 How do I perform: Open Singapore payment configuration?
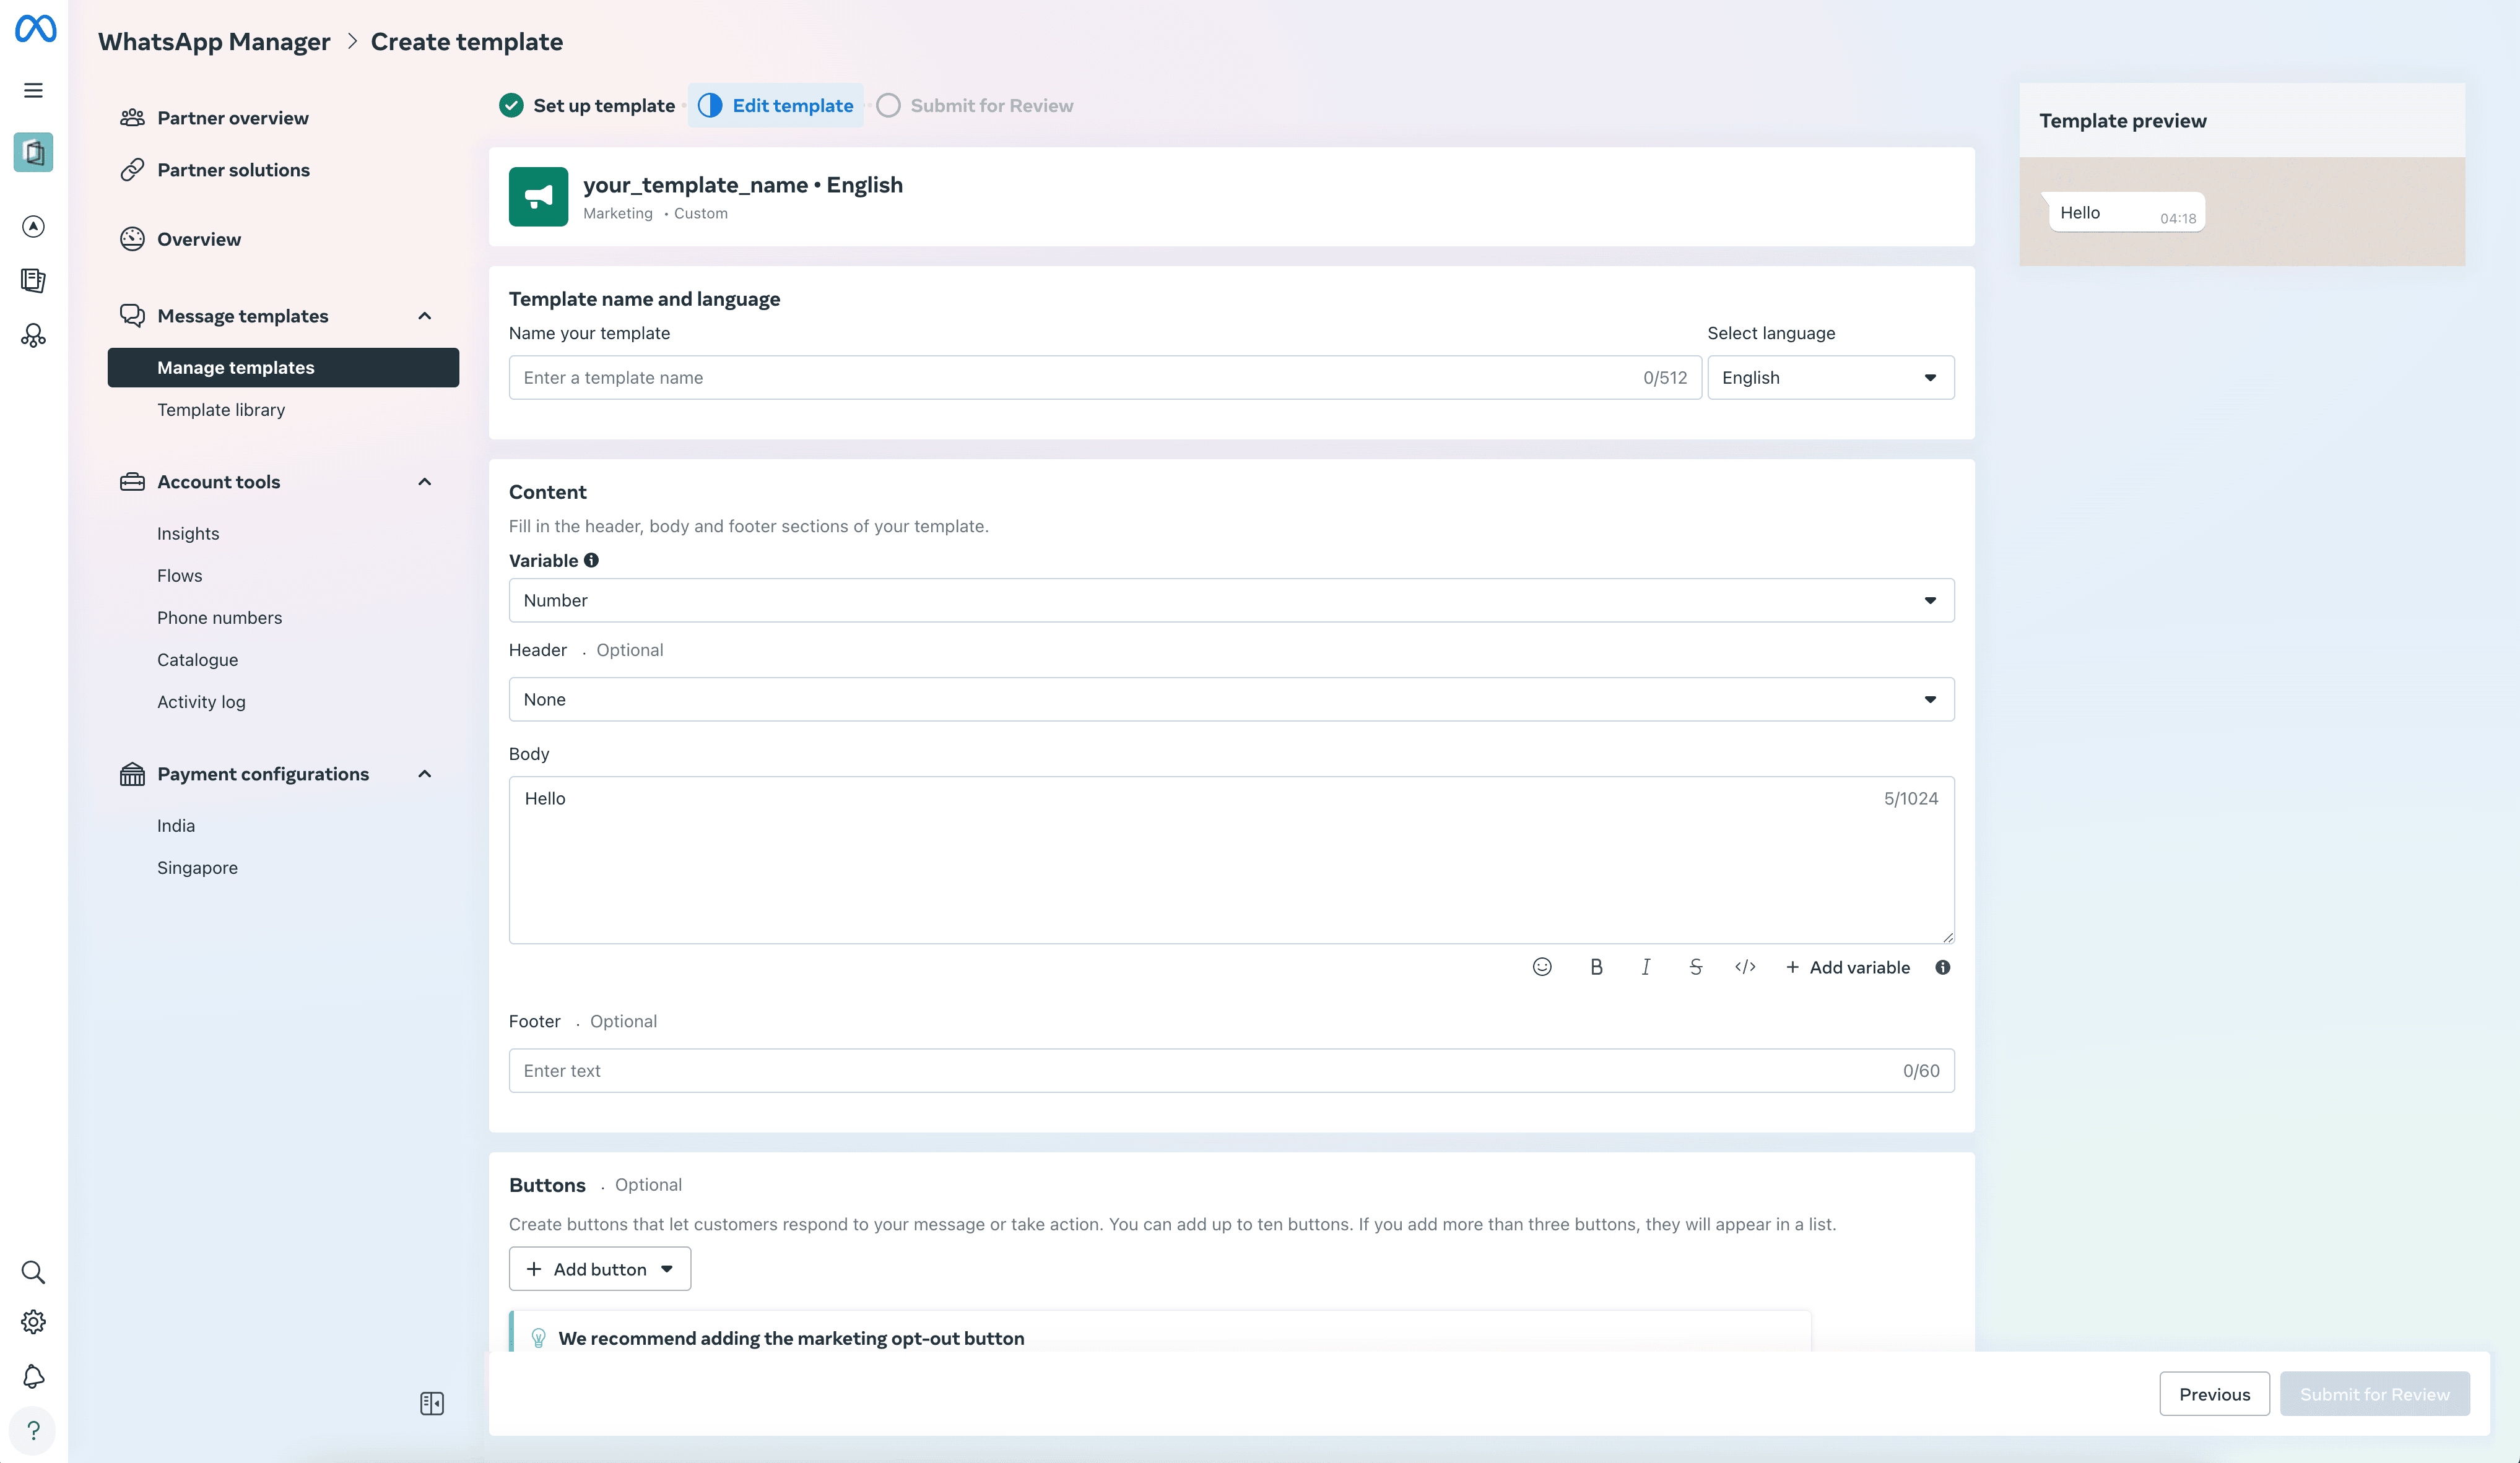point(197,868)
